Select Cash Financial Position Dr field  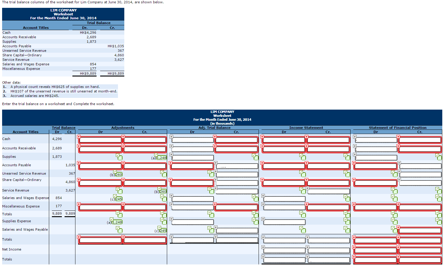click(376, 140)
